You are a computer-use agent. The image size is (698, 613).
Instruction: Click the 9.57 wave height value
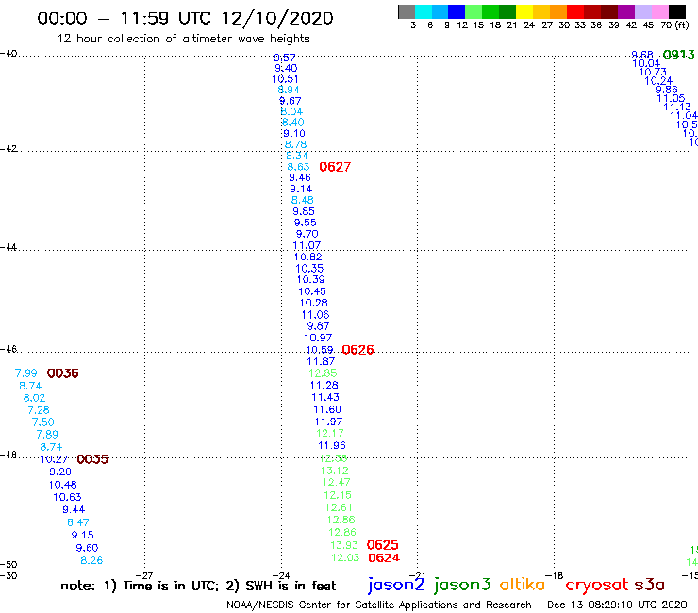click(285, 58)
